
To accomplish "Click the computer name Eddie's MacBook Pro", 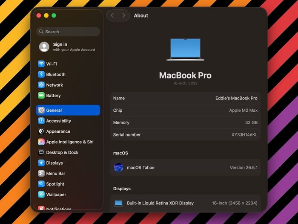I will coord(236,98).
